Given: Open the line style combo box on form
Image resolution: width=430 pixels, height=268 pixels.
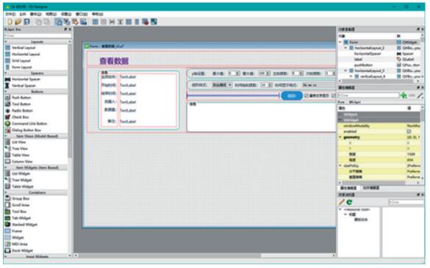Looking at the screenshot, I should [x=222, y=85].
